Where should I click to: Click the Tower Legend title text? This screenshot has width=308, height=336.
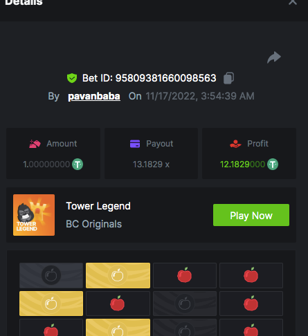[98, 206]
